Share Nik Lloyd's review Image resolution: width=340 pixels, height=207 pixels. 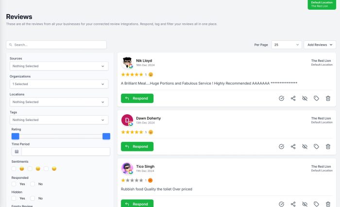pos(293,98)
